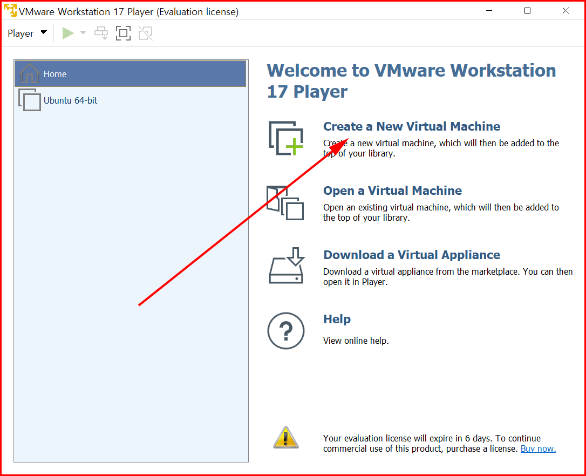Viewport: 586px width, 476px height.
Task: Minimize the VMware Player window
Action: [489, 11]
